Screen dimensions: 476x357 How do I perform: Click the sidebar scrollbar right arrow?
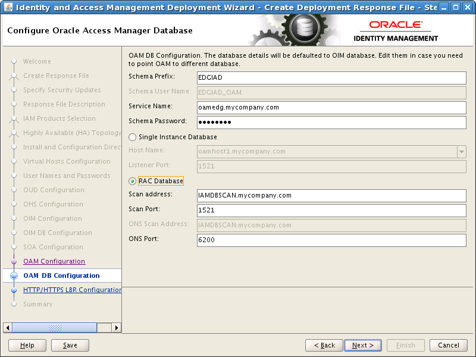coord(116,328)
